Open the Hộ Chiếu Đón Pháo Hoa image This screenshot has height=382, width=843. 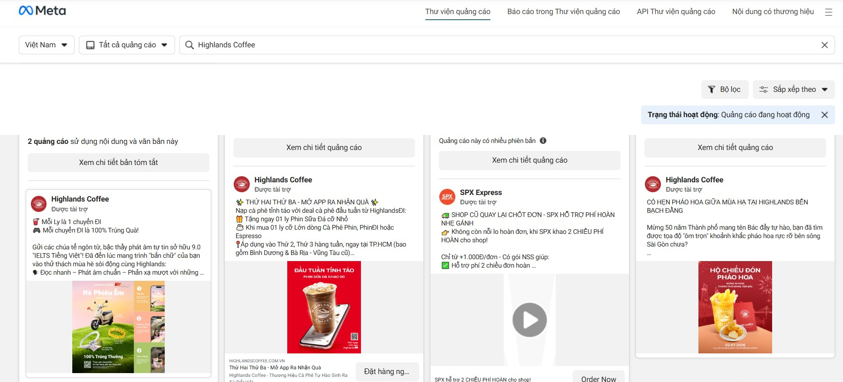[x=735, y=307]
